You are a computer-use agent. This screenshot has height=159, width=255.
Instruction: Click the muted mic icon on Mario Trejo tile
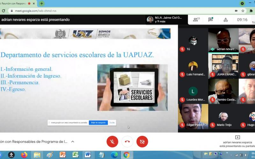212,125
